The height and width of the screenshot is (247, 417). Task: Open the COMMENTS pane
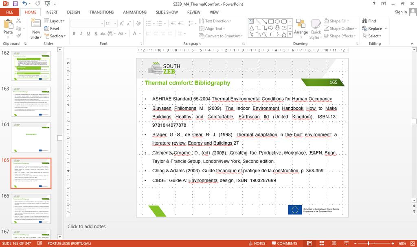click(284, 243)
